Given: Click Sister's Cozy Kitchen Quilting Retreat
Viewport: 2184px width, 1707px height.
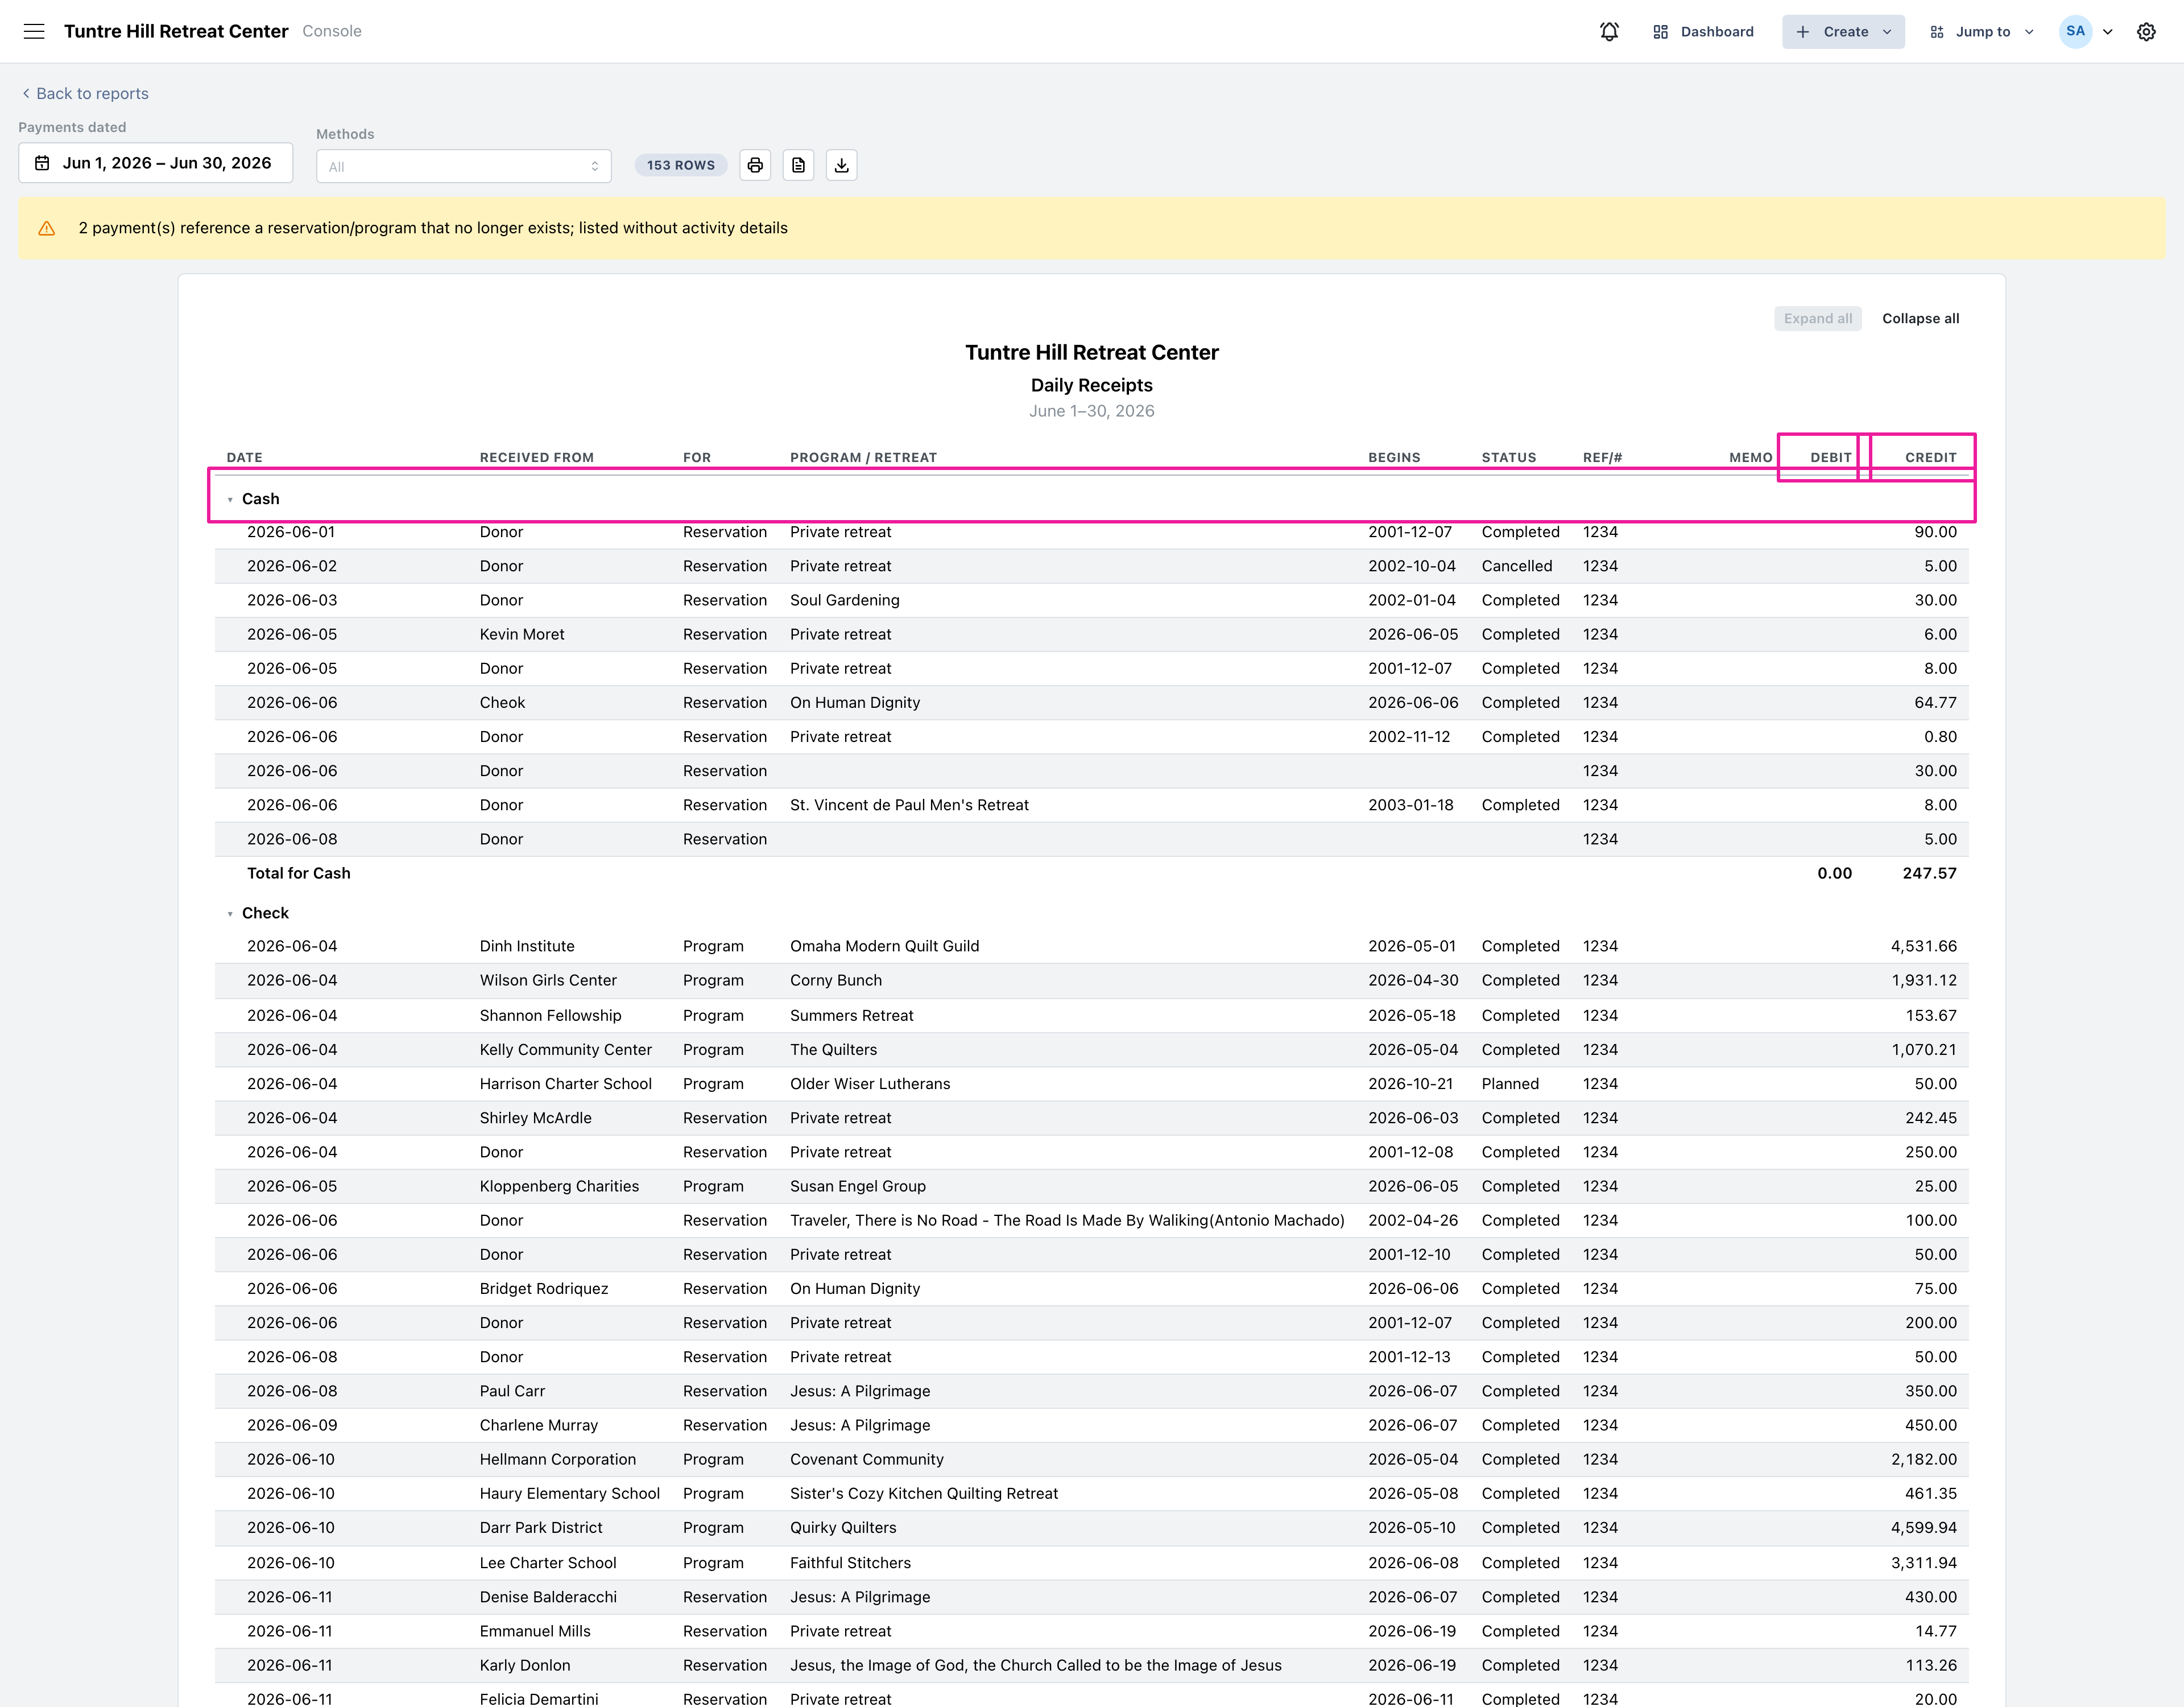Looking at the screenshot, I should click(924, 1494).
